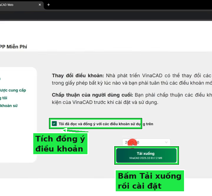The image size is (212, 196).
Task: Click the 'Miễn Phí' page heading
Action: coord(13,47)
